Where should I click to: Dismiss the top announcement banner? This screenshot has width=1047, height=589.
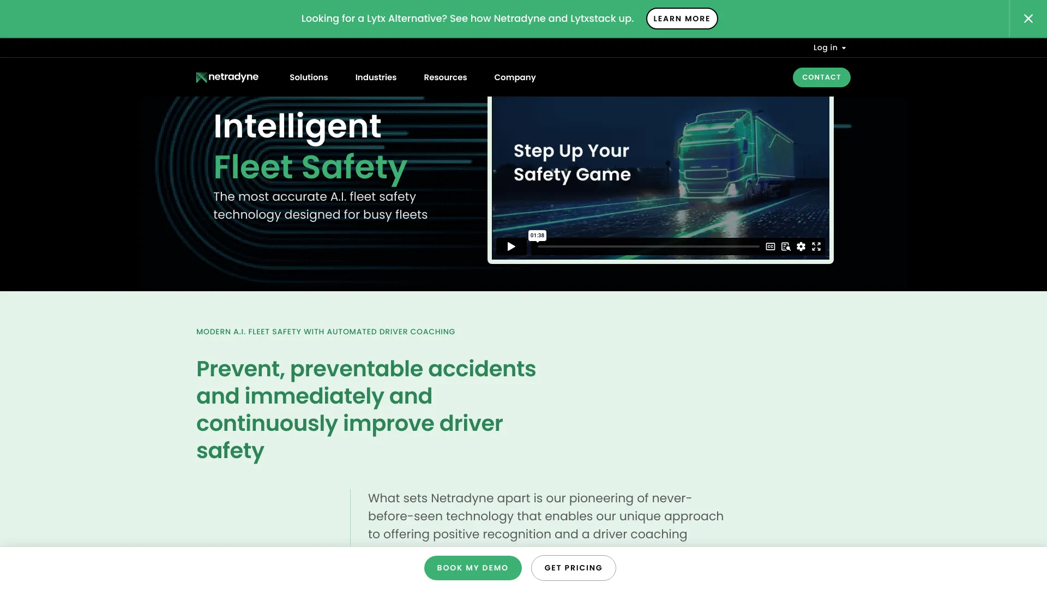coord(1027,19)
